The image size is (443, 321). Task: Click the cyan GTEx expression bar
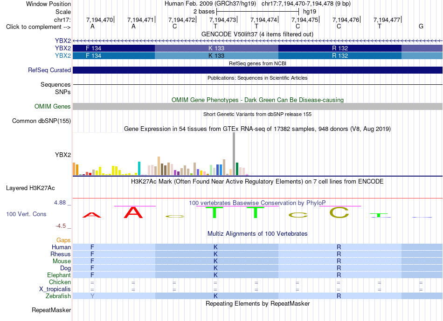click(x=139, y=169)
